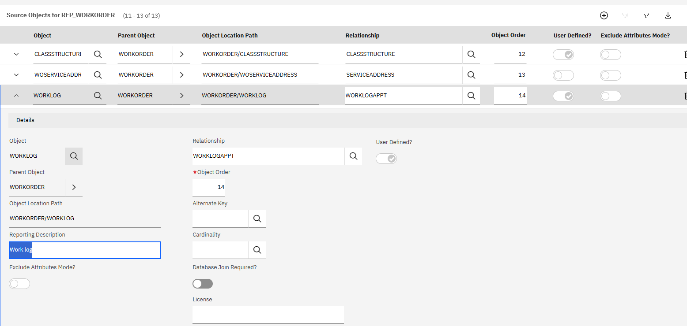Image resolution: width=687 pixels, height=326 pixels.
Task: Open the Alternate Key lookup
Action: (x=257, y=219)
